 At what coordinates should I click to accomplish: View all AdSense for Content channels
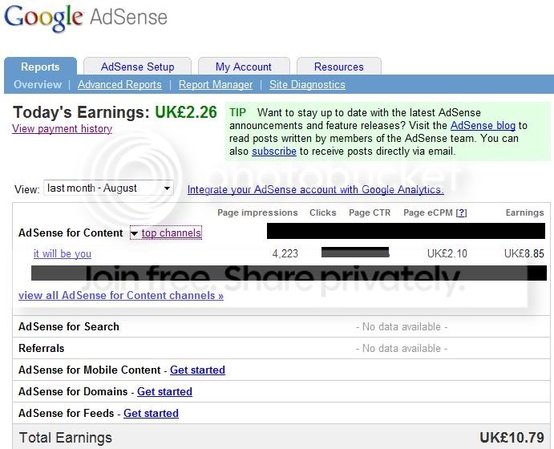(121, 295)
